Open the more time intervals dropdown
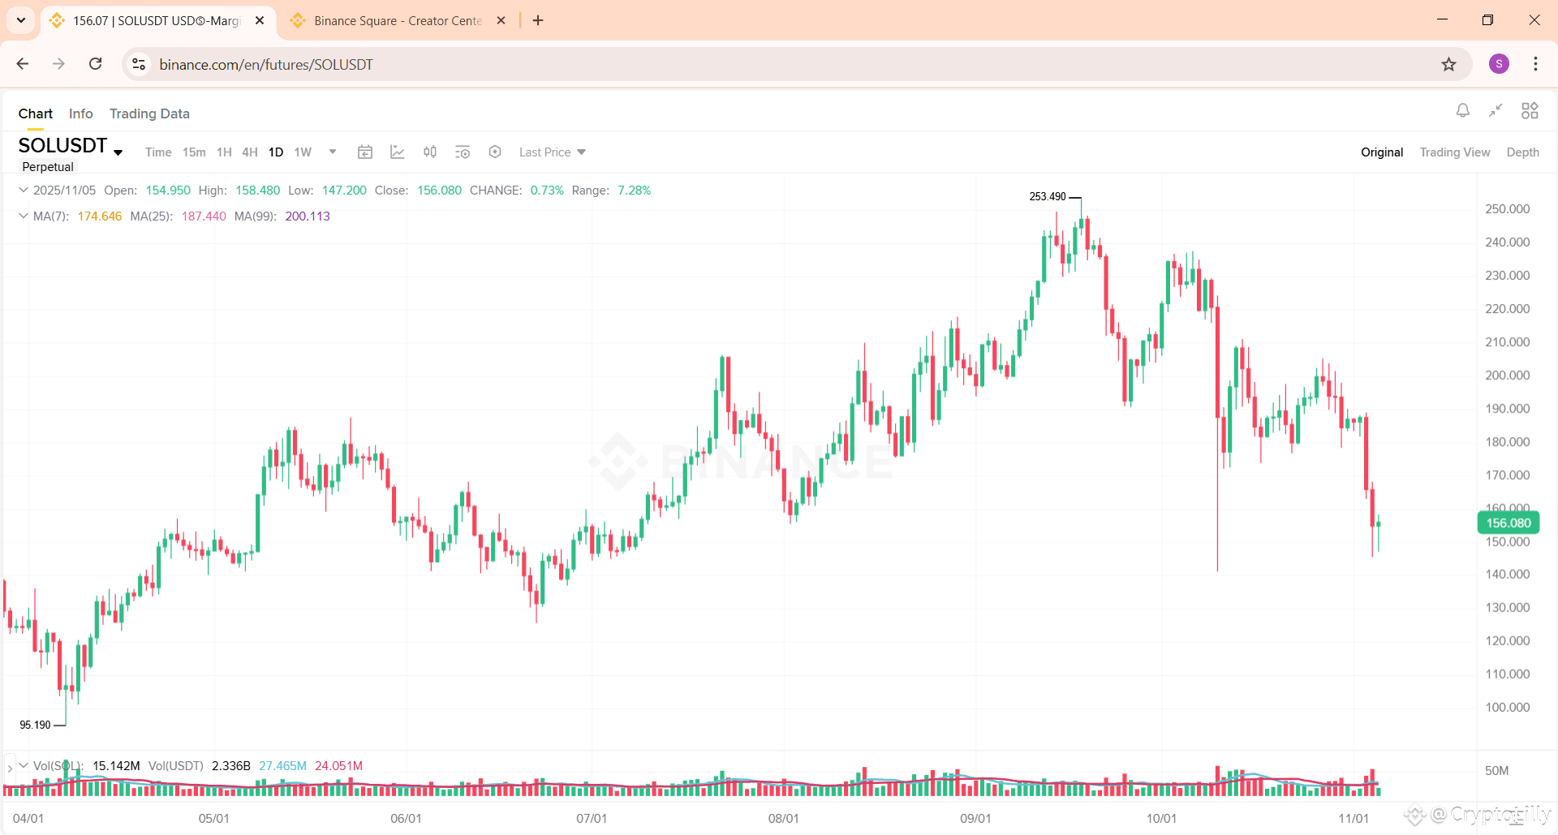Viewport: 1558px width, 835px height. (x=333, y=152)
